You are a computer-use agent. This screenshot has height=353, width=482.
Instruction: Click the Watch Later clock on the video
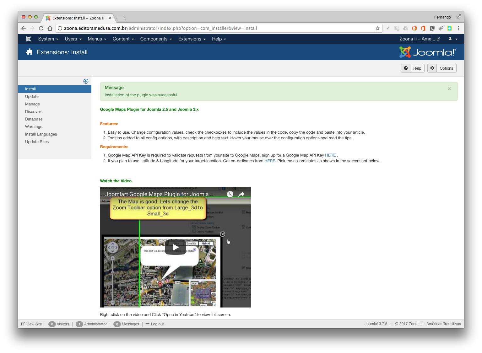pyautogui.click(x=230, y=194)
